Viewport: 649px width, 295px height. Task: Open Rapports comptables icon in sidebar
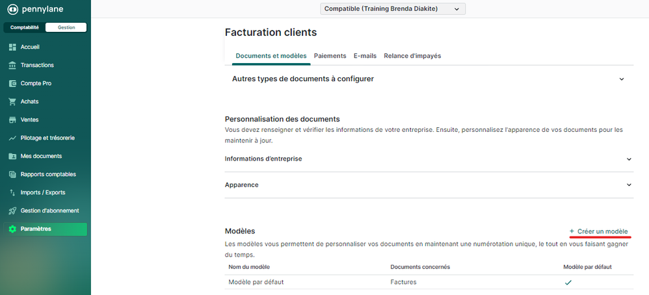(x=12, y=174)
